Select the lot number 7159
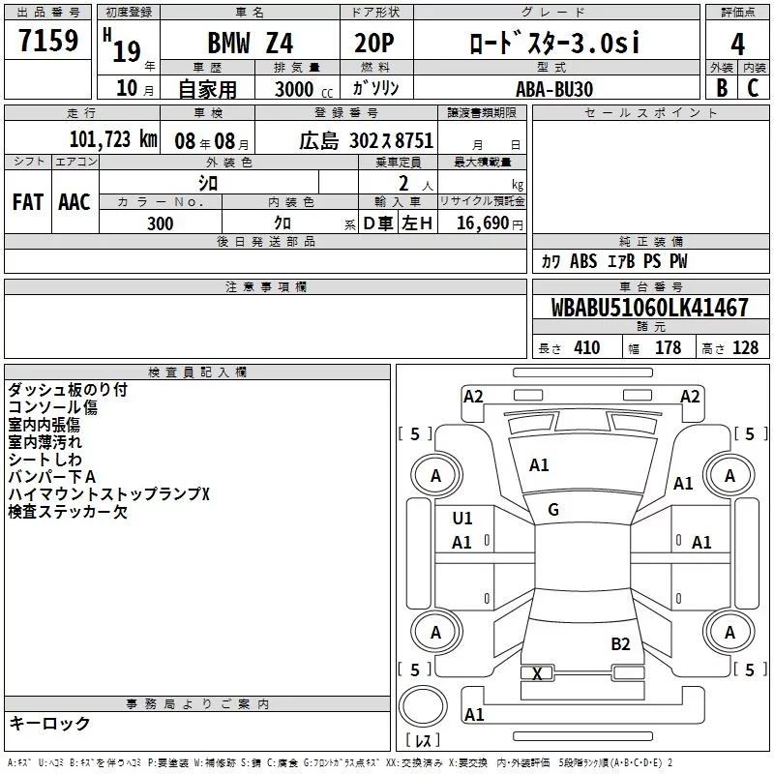This screenshot has height=774, width=774. (x=49, y=42)
